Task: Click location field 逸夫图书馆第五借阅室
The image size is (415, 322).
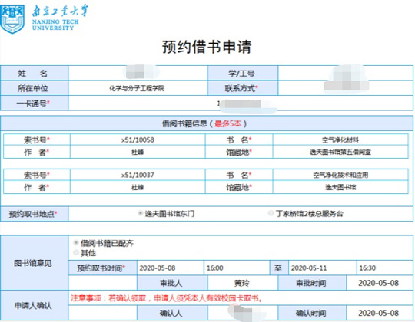Action: (340, 152)
